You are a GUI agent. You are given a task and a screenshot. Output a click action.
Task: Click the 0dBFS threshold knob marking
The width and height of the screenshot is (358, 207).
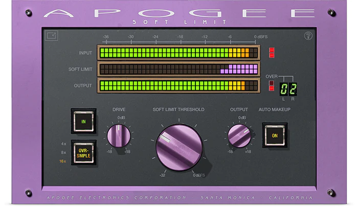pyautogui.click(x=199, y=175)
